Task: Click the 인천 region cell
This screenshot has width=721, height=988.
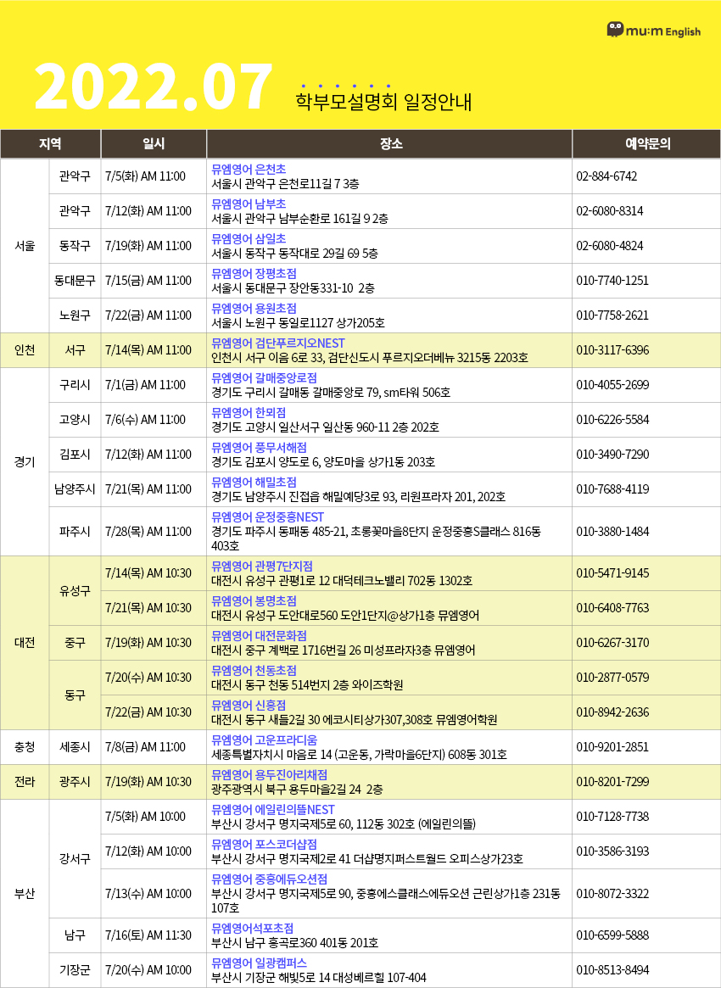Action: [24, 350]
